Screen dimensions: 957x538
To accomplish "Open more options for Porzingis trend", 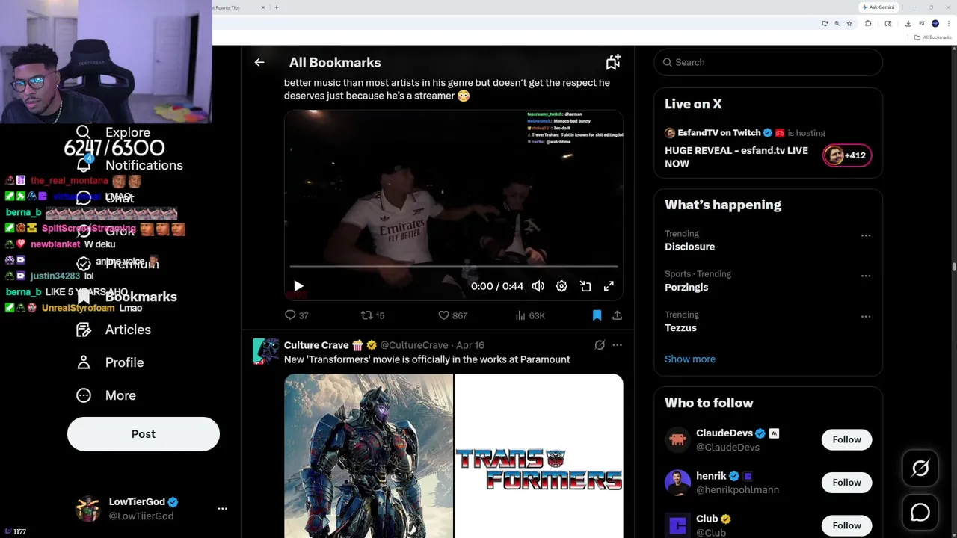I will pyautogui.click(x=866, y=276).
